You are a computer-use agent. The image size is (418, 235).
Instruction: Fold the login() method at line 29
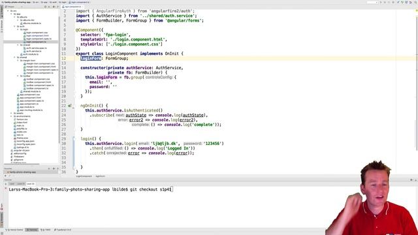click(74, 139)
